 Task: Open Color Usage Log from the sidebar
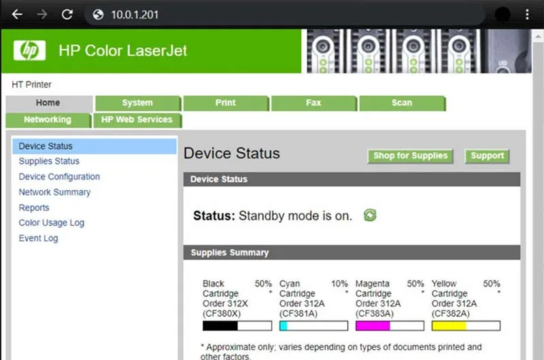pos(52,223)
